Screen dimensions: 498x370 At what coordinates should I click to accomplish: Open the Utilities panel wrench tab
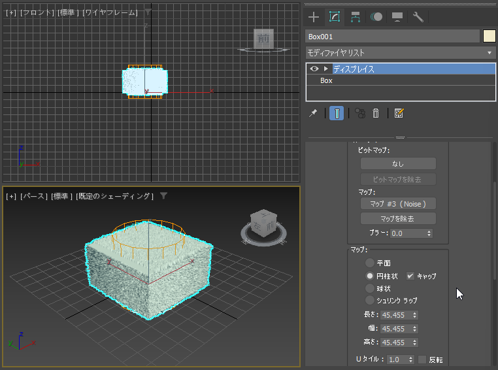pyautogui.click(x=418, y=17)
